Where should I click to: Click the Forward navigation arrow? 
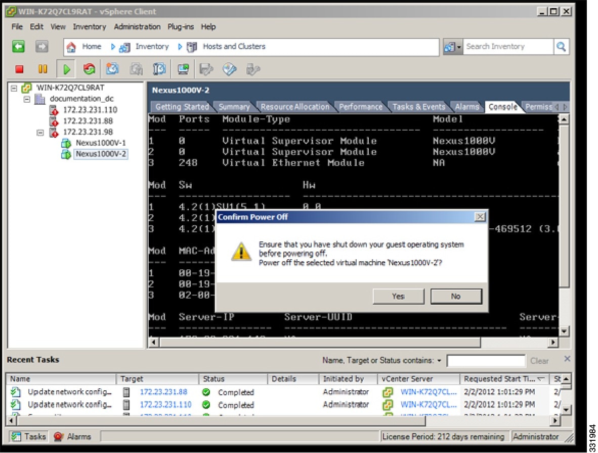coord(41,47)
